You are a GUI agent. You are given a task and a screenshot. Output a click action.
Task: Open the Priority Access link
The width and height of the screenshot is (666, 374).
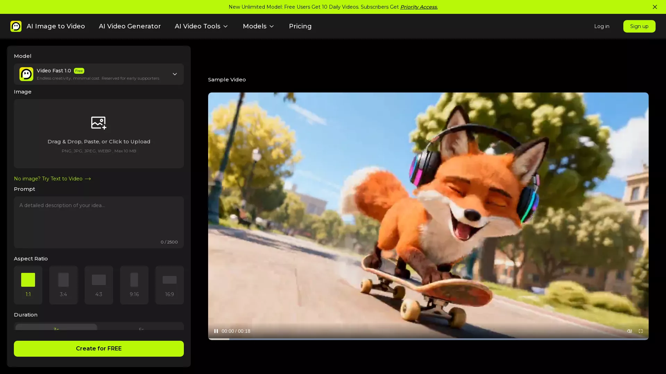click(418, 7)
